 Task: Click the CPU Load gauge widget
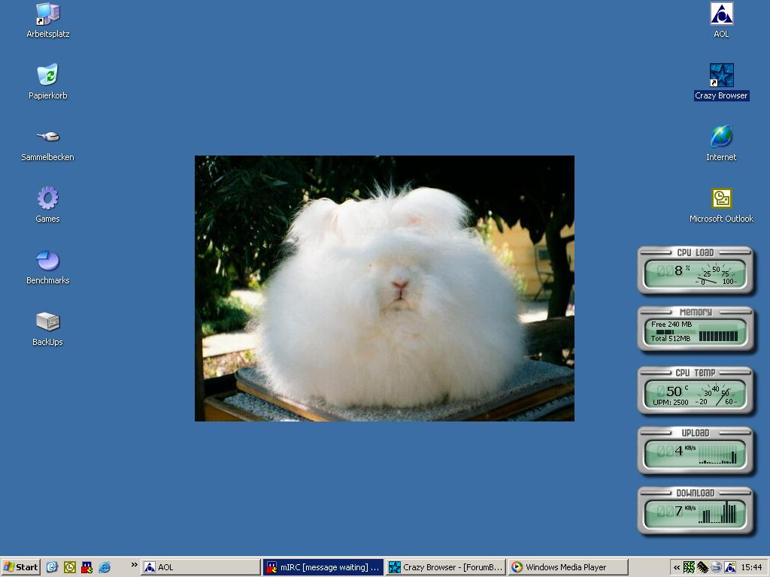696,270
